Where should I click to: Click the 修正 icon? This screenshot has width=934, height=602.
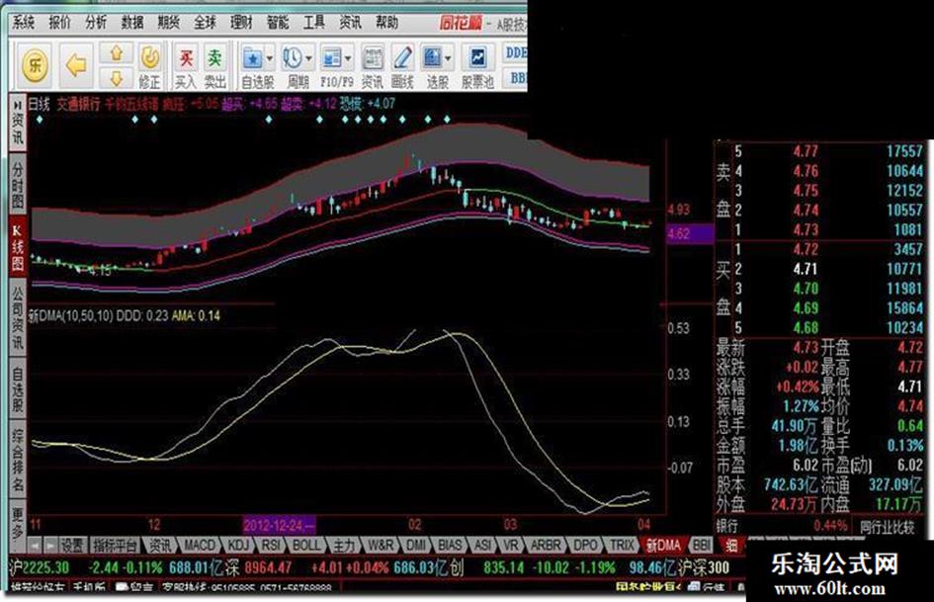[149, 66]
